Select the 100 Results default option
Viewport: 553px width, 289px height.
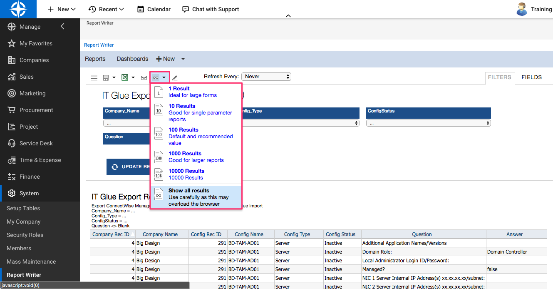coord(184,130)
